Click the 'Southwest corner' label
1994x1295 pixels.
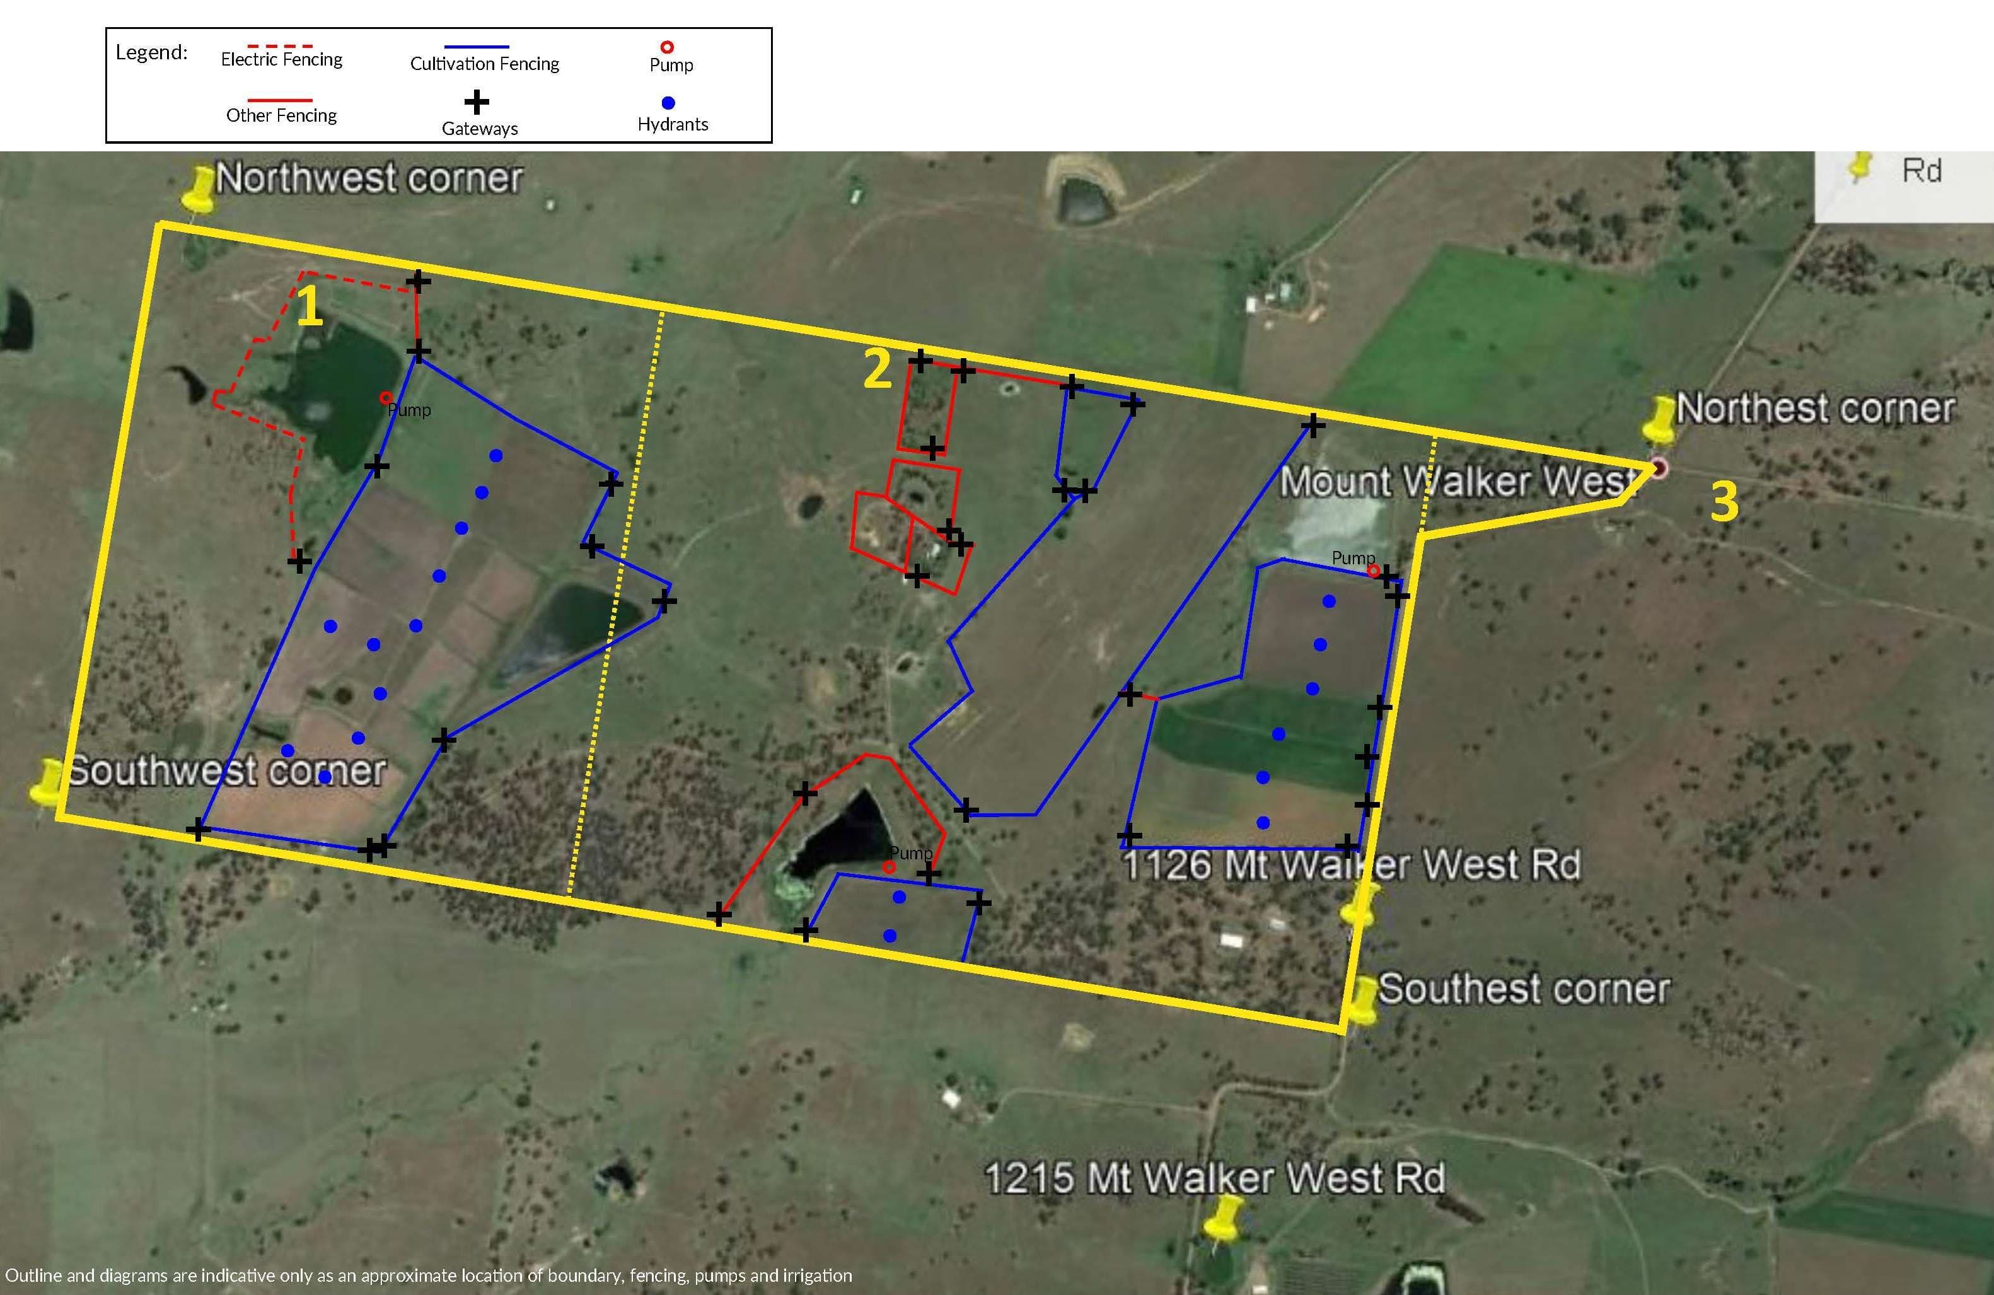click(226, 770)
